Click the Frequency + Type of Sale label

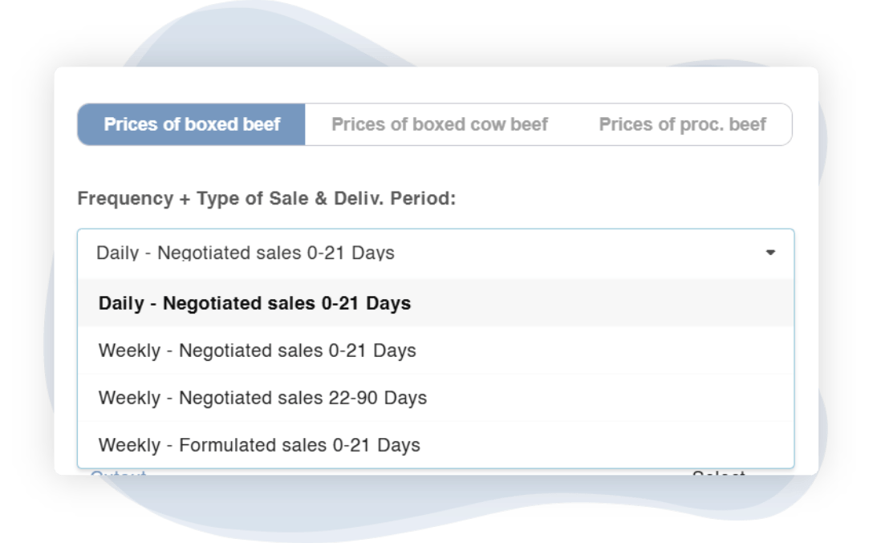tap(266, 198)
